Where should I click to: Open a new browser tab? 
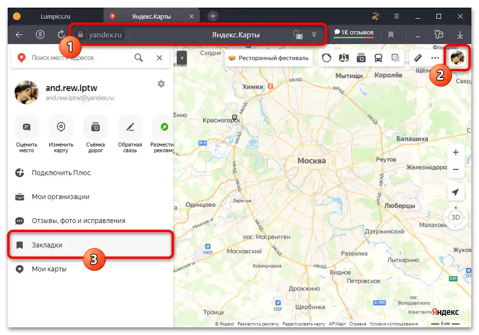[x=213, y=16]
